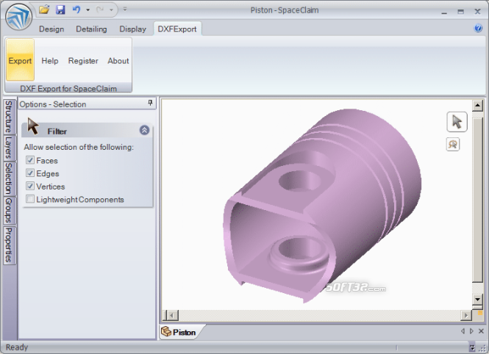This screenshot has height=354, width=489.
Task: Click the vertical scrollbar thumb
Action: tap(477, 199)
